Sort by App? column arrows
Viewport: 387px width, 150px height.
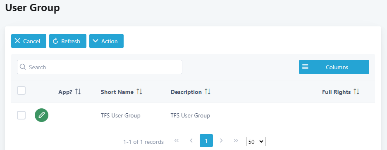[x=78, y=92]
